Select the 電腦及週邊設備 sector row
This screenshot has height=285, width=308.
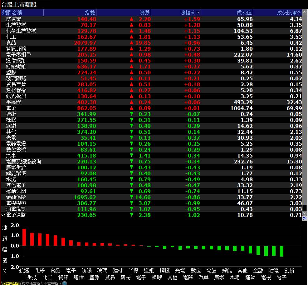pyautogui.click(x=151, y=162)
